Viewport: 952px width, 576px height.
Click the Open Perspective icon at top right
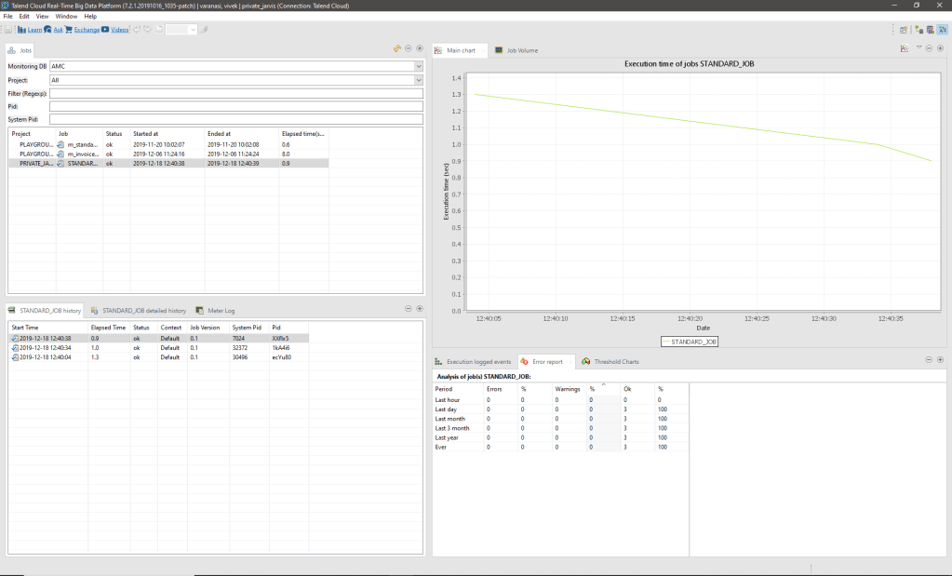(904, 30)
